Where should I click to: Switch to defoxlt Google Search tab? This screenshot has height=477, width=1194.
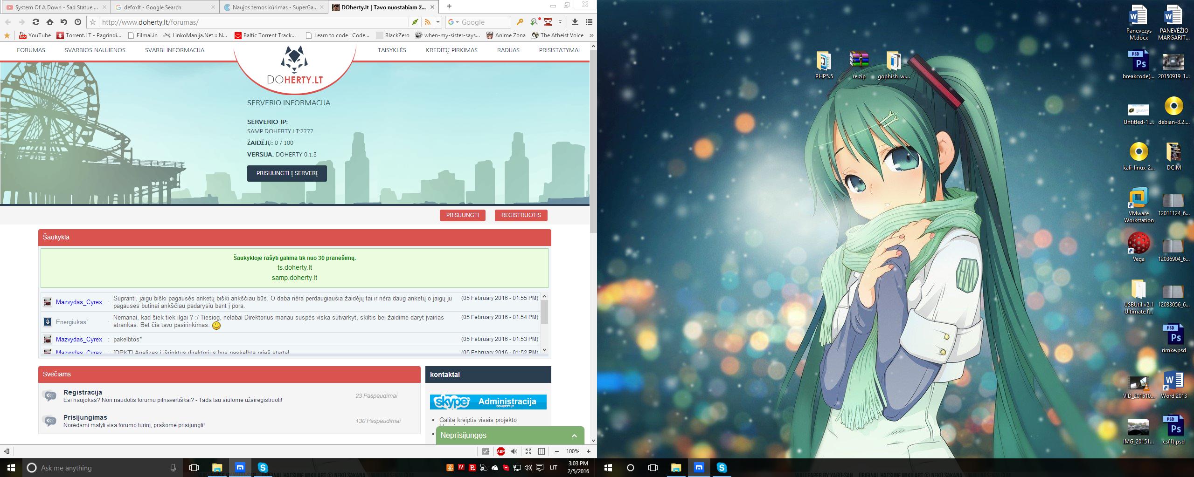coord(165,7)
